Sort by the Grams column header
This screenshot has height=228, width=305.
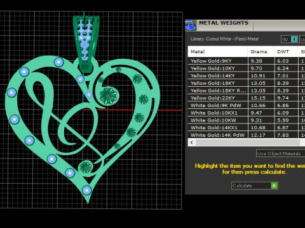click(261, 51)
